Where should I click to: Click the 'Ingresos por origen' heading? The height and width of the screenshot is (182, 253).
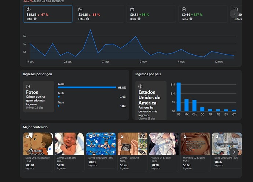[37, 74]
